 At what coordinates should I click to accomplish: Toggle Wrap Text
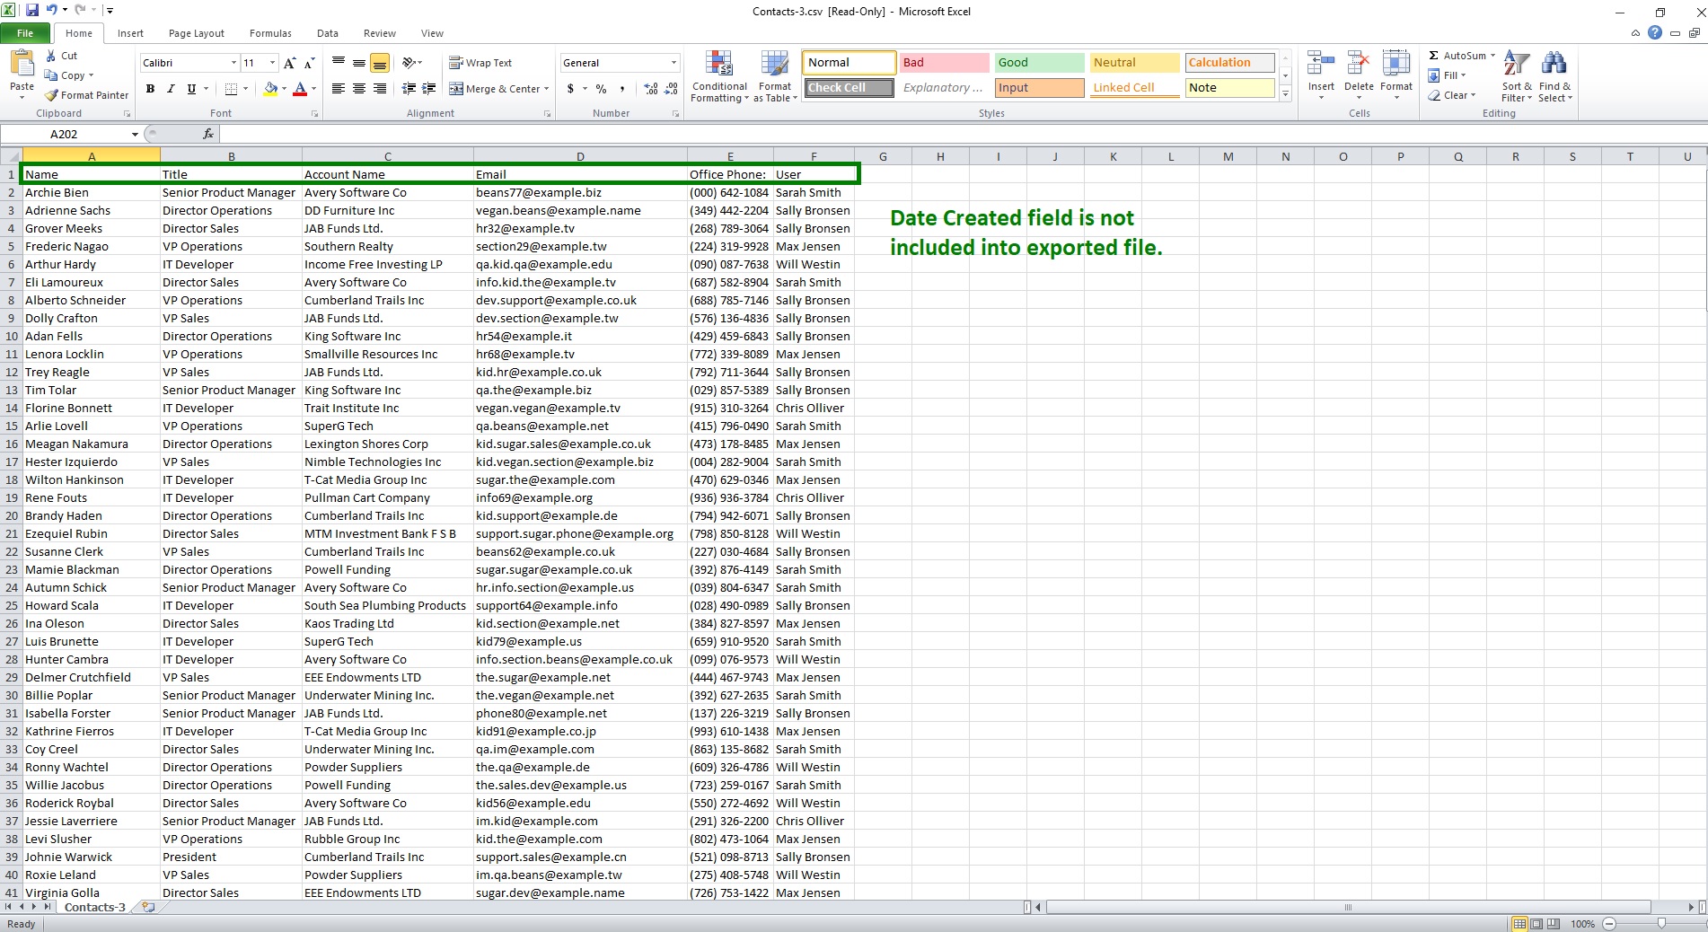pos(480,63)
